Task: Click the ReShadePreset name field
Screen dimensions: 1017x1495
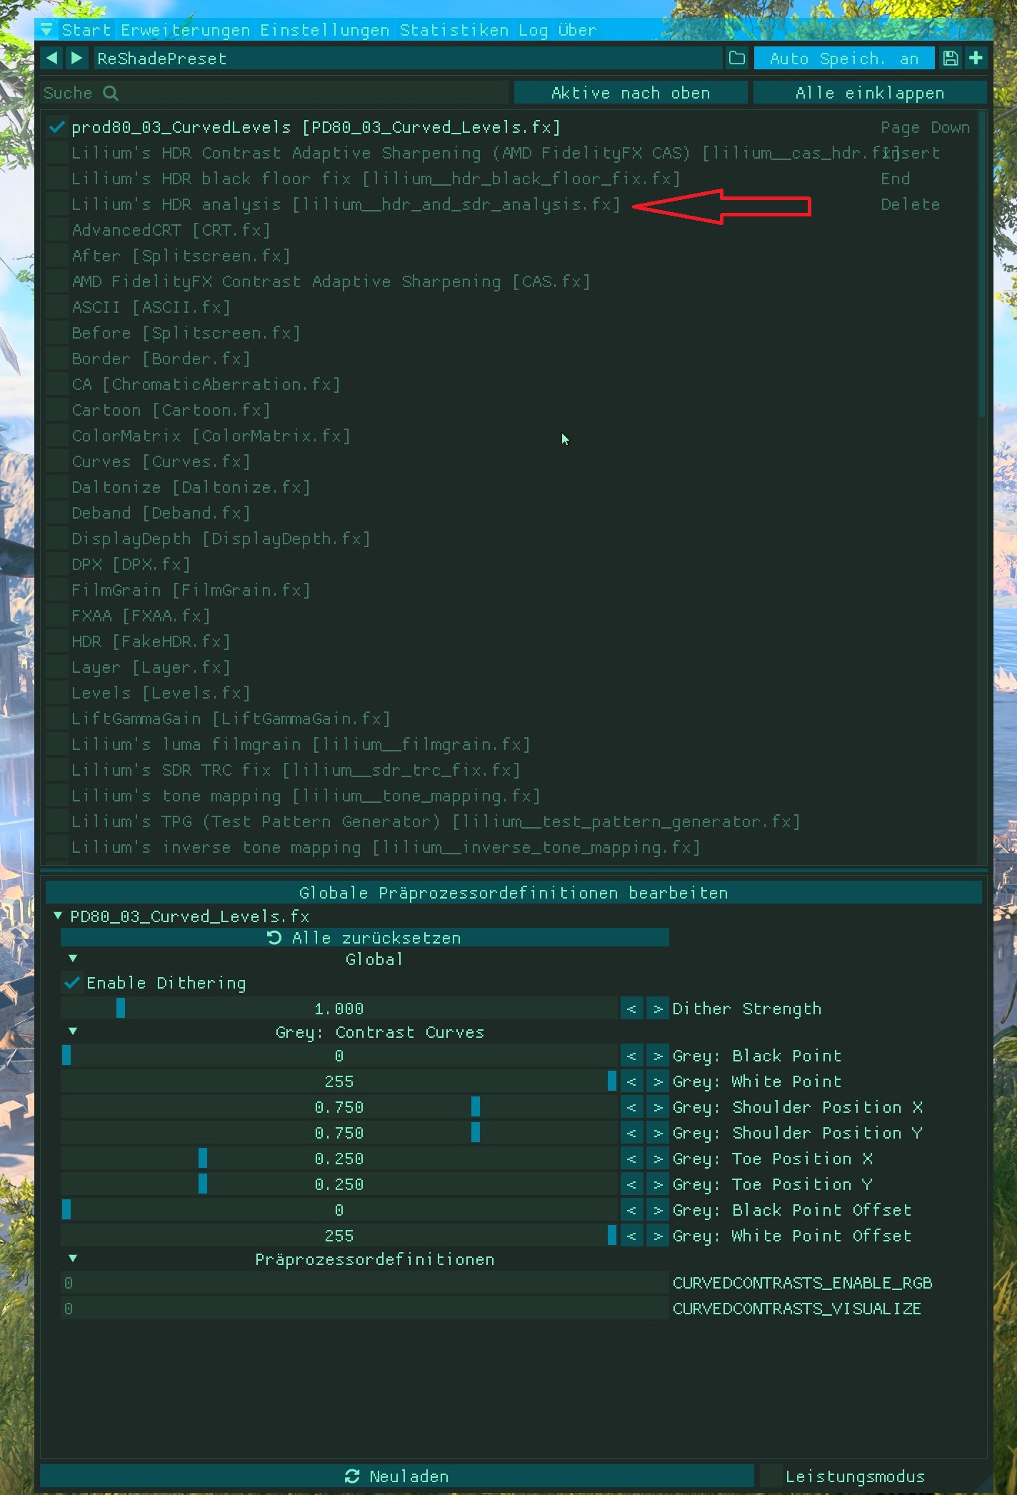Action: (408, 59)
